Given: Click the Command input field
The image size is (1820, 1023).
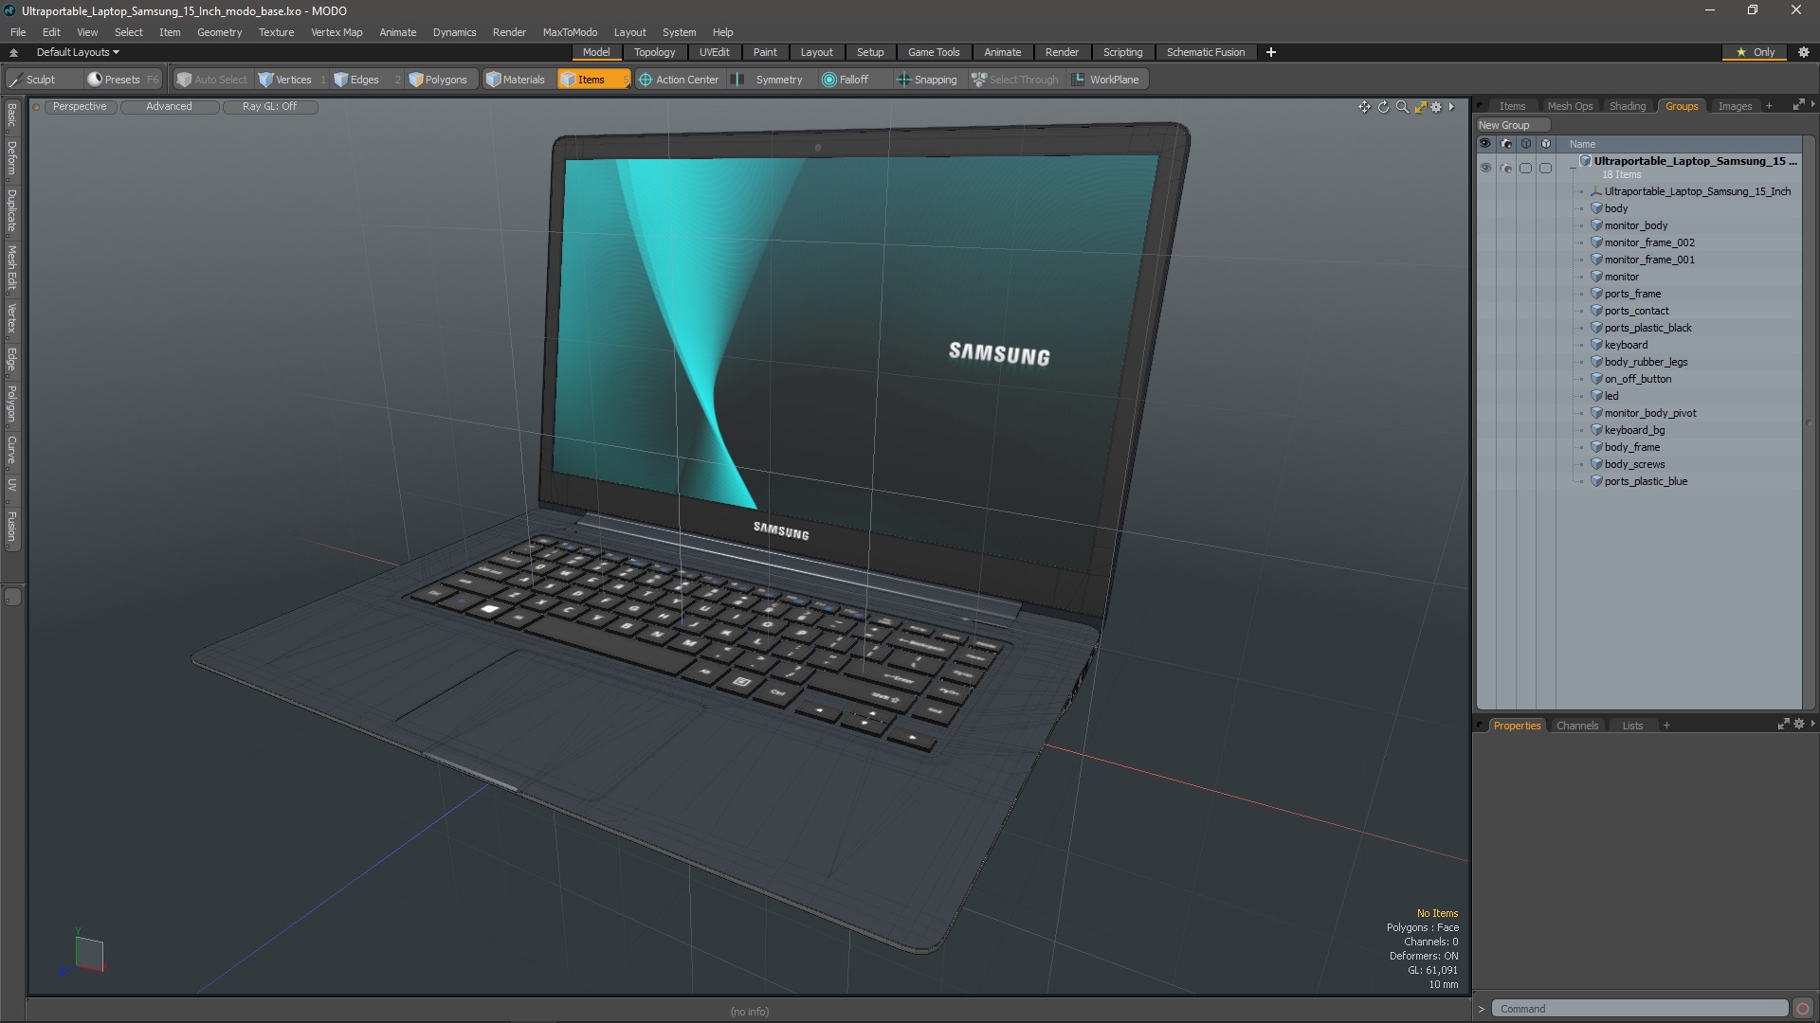Looking at the screenshot, I should pyautogui.click(x=1639, y=1009).
